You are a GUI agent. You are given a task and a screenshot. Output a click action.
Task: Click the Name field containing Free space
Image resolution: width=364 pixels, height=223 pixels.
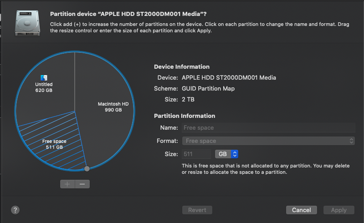[x=268, y=128]
